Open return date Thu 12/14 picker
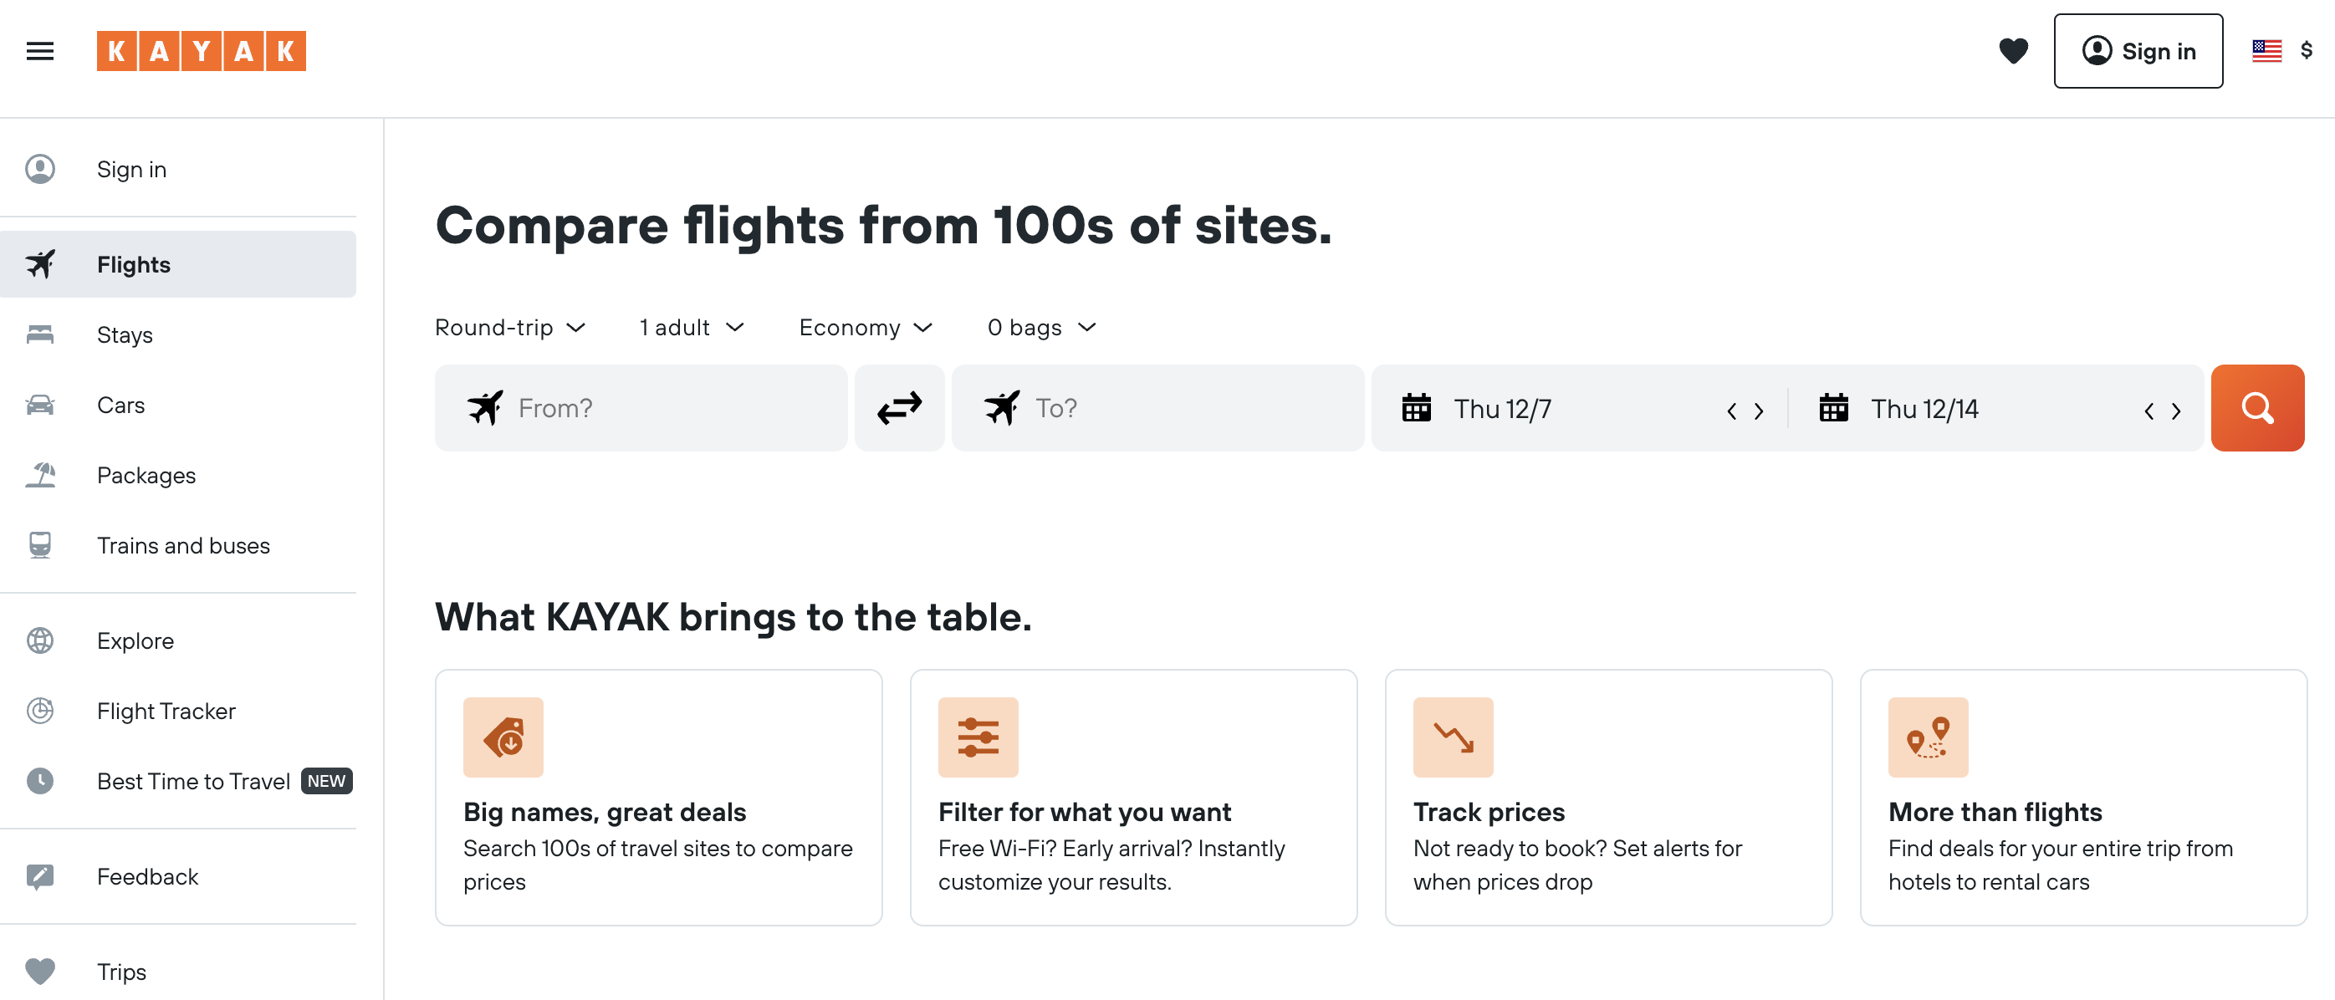This screenshot has height=1000, width=2335. click(1924, 409)
